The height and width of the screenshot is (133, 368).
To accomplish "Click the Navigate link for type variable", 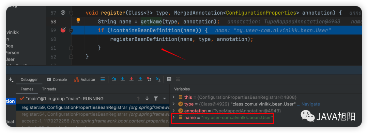I will tap(310, 104).
